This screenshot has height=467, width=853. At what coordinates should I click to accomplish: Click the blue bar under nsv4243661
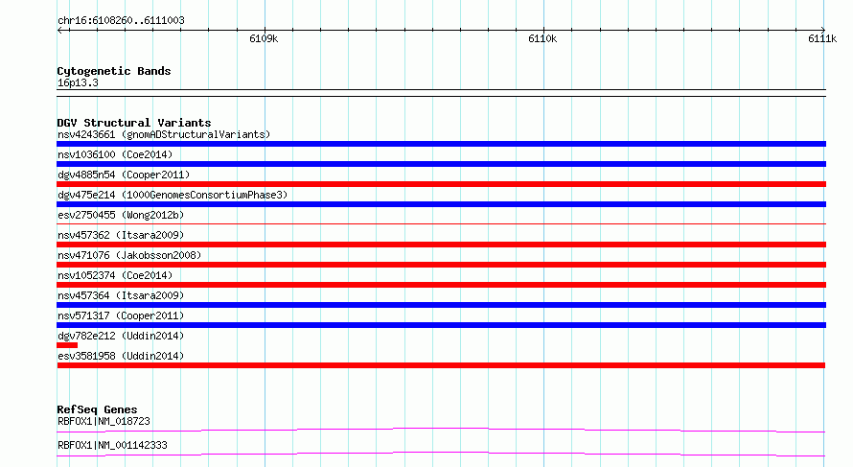(x=441, y=144)
